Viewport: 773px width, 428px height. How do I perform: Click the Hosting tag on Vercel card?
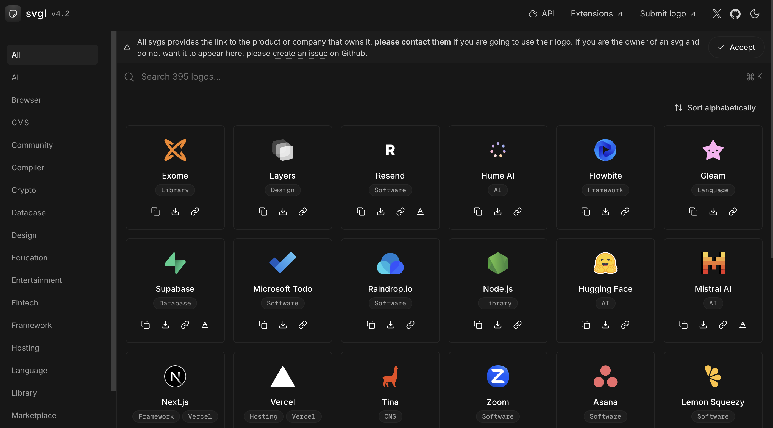(x=263, y=416)
